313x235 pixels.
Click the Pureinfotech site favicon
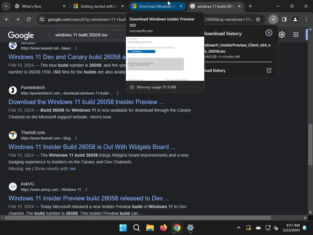point(13,90)
